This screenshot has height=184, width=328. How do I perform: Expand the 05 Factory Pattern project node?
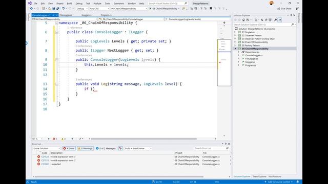tap(235, 45)
